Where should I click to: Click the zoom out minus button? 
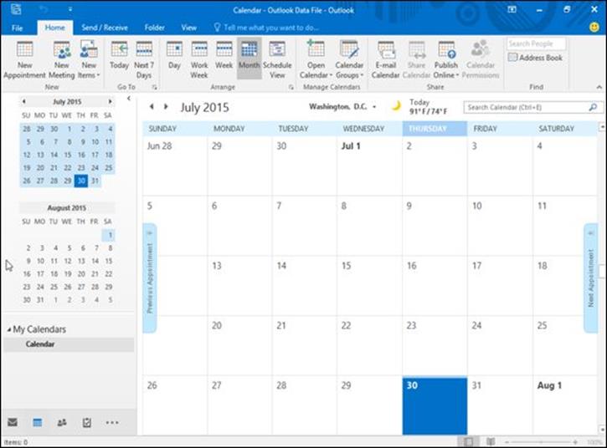pos(507,441)
